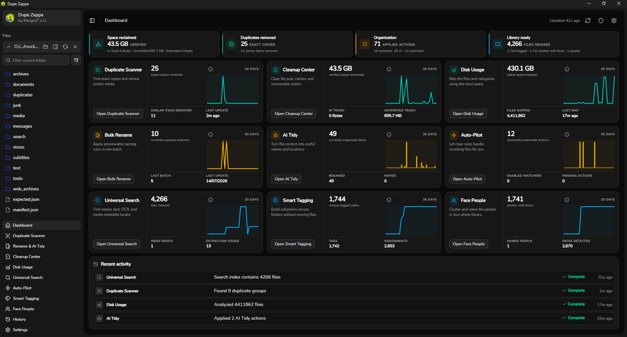Select the expected.json file
Viewport: 627px width, 337px height.
(x=42, y=200)
